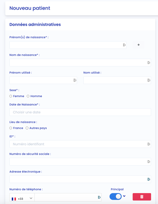
Task: Click the autofill icon in ID number field
Action: [149, 144]
